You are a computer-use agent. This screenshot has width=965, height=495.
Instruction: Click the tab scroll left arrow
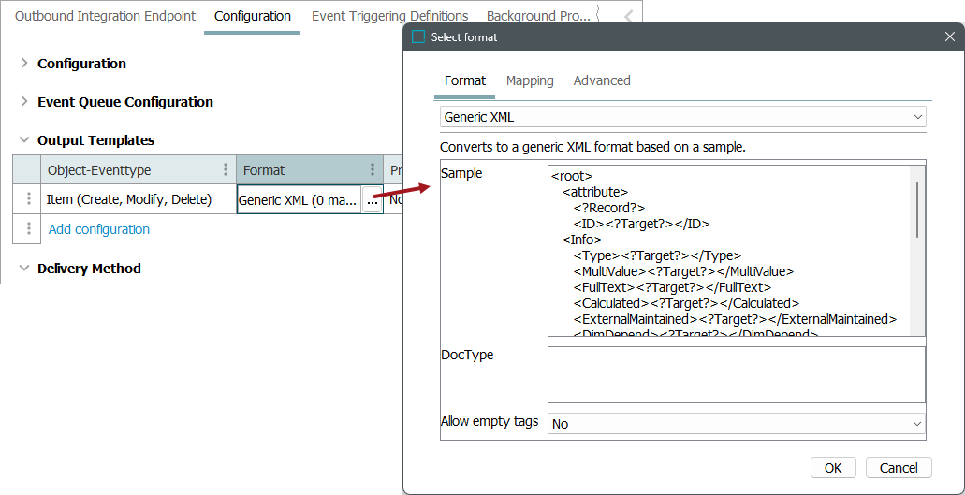coord(628,17)
